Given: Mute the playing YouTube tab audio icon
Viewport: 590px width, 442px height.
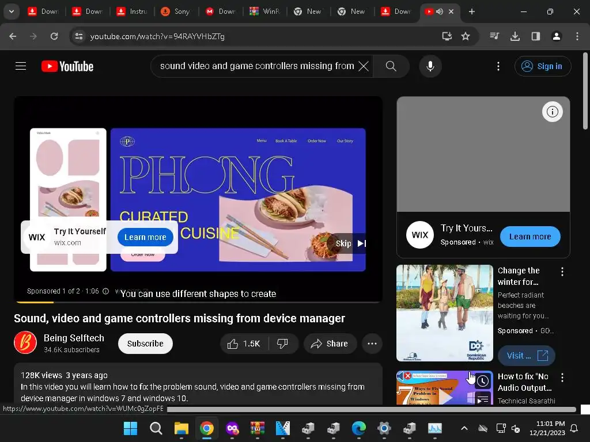Looking at the screenshot, I should coord(439,12).
